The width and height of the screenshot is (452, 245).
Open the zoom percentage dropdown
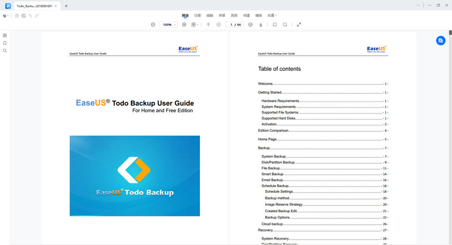tap(168, 24)
